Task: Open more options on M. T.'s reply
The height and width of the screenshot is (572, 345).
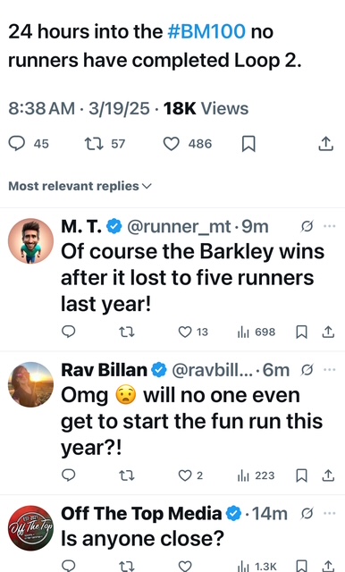Action: pyautogui.click(x=329, y=226)
